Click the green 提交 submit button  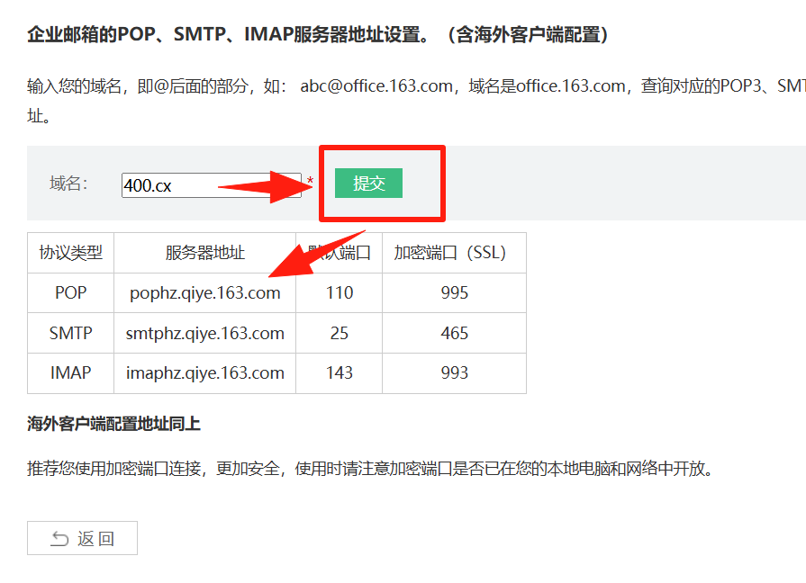368,183
